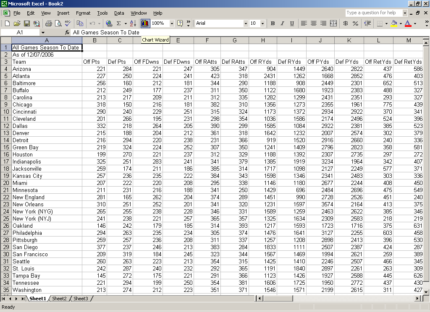Open the Insert menu
Screen dimensions: 430x312
click(x=63, y=13)
